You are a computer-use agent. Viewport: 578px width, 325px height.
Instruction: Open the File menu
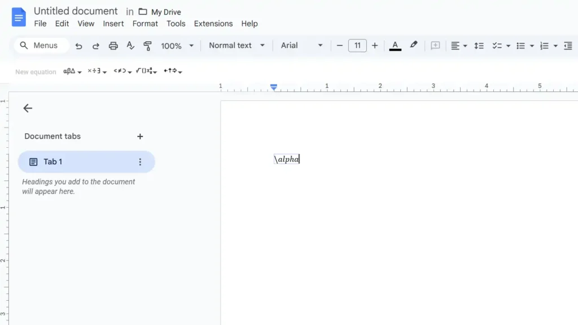(40, 24)
